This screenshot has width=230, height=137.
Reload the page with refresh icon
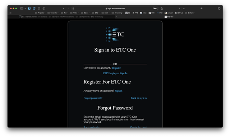157,9
